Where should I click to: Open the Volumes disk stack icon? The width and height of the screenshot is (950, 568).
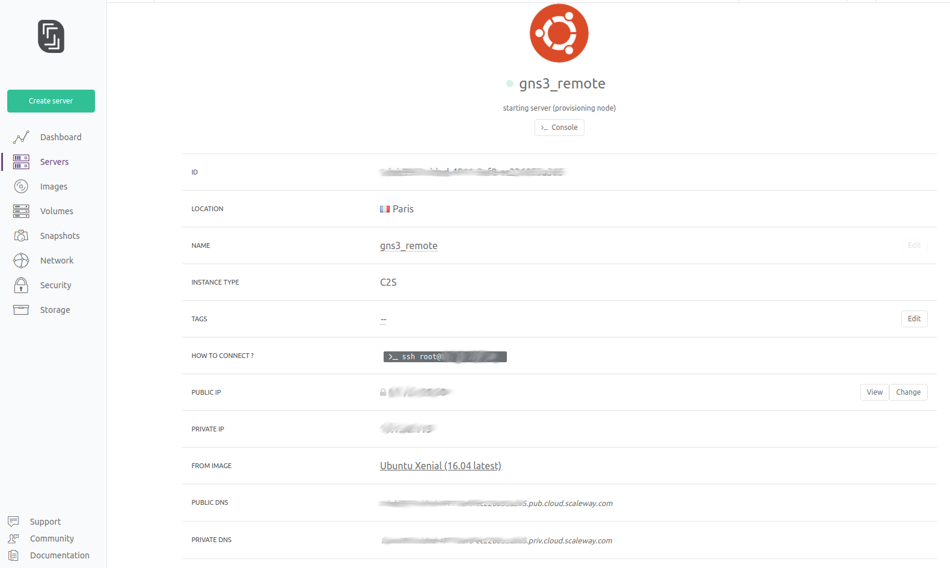21,211
